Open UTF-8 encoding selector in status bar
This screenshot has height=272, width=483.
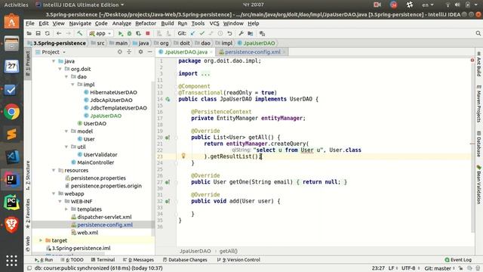[x=411, y=268]
